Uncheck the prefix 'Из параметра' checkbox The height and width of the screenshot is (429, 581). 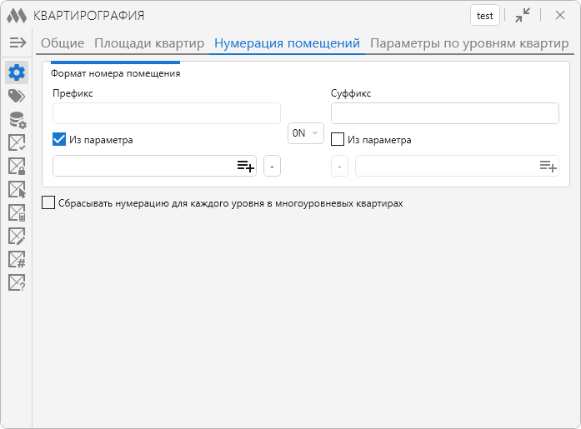(x=59, y=140)
